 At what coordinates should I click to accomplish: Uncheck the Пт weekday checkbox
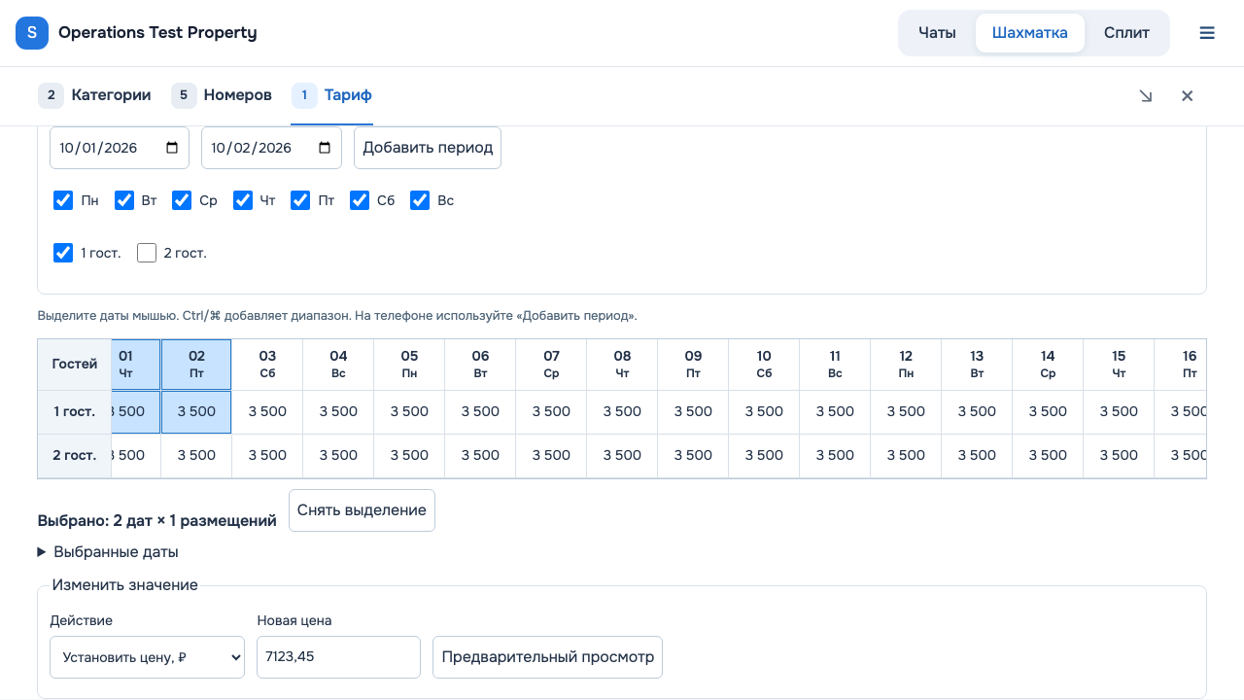(x=300, y=200)
